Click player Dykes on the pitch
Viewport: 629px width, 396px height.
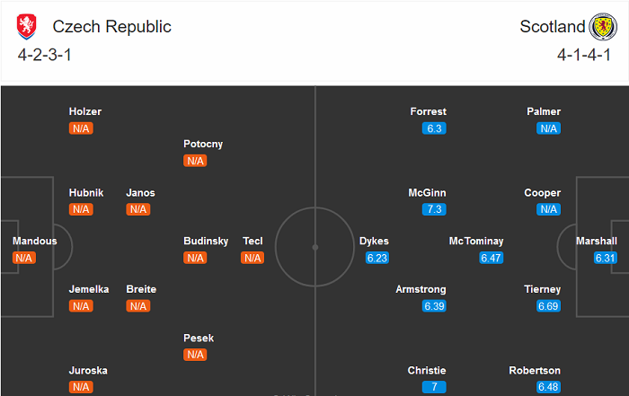point(374,242)
